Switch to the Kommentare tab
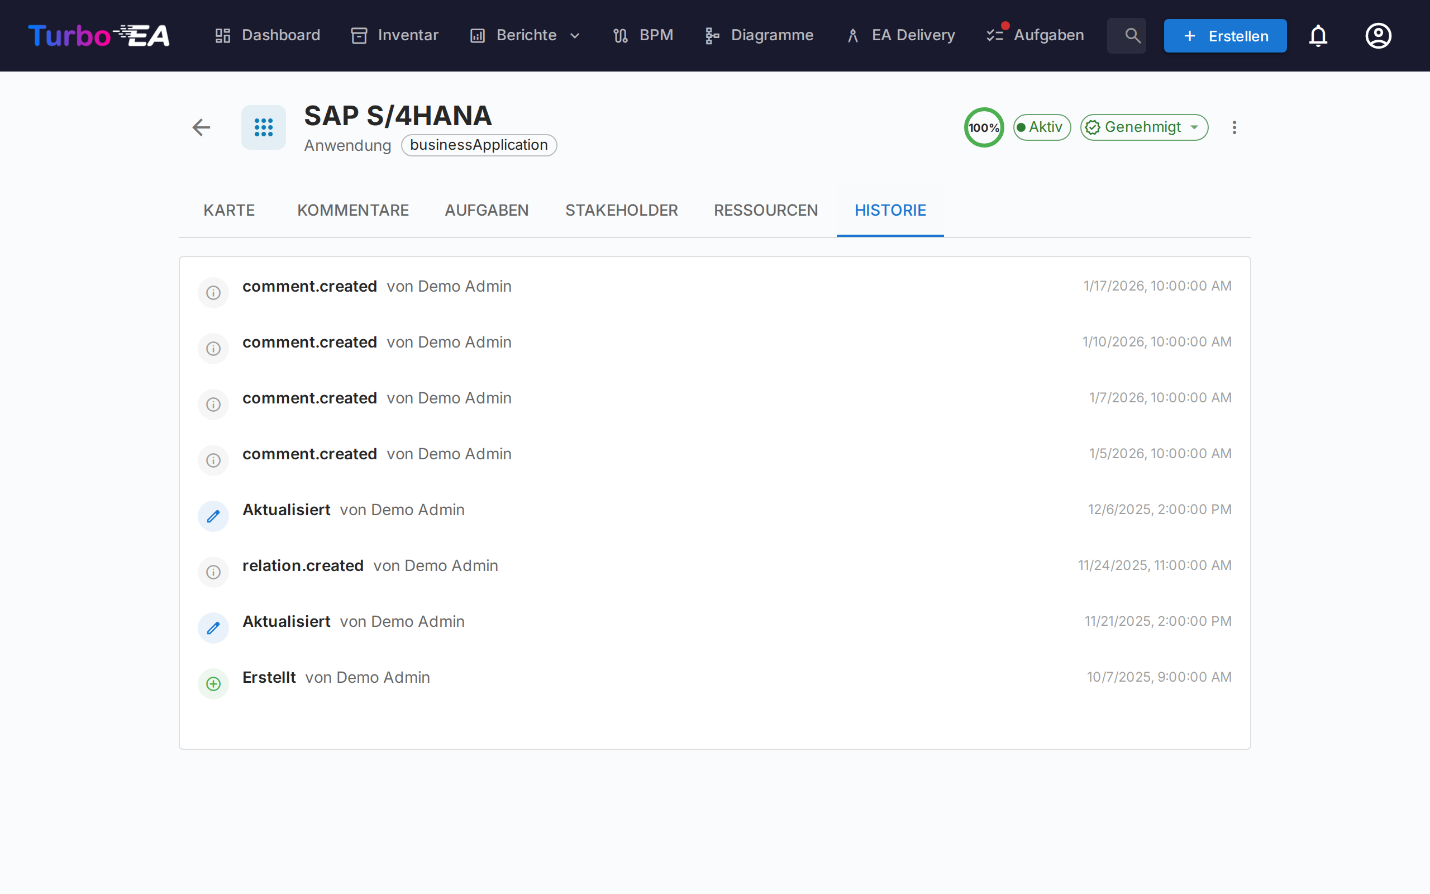 tap(353, 211)
